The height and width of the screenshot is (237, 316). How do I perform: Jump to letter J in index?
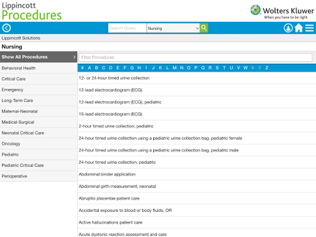coord(153,68)
